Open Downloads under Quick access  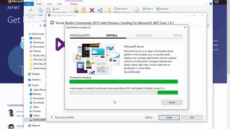pyautogui.click(x=37, y=42)
